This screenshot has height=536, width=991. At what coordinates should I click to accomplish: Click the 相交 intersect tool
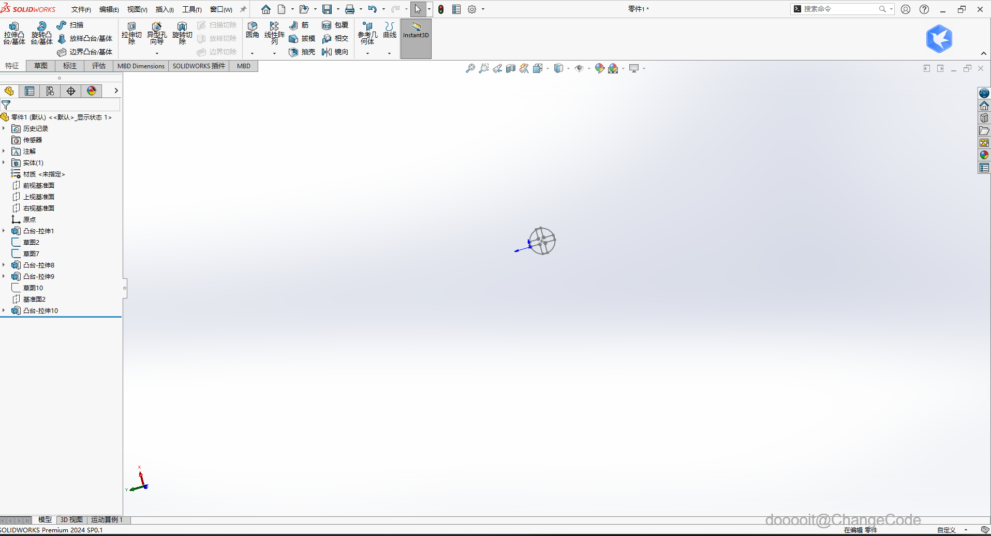[x=335, y=38]
